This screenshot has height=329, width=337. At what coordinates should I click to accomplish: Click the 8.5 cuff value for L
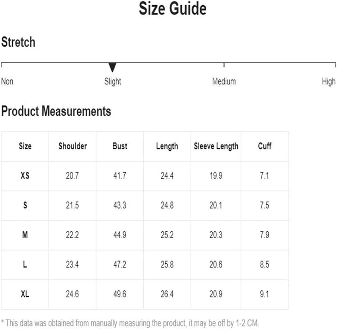tap(264, 264)
